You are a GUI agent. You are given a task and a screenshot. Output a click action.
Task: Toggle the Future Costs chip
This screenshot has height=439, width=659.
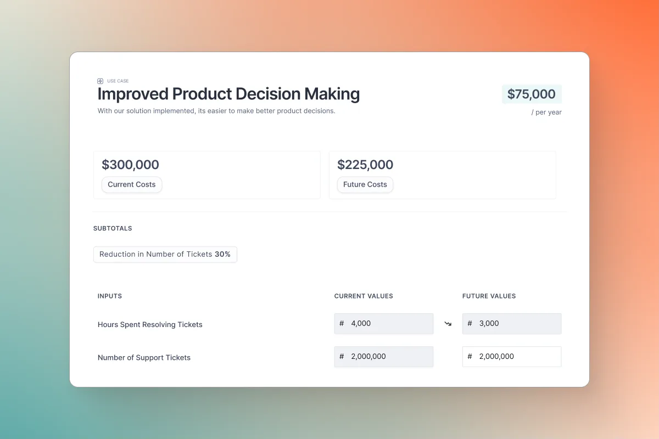[365, 185]
